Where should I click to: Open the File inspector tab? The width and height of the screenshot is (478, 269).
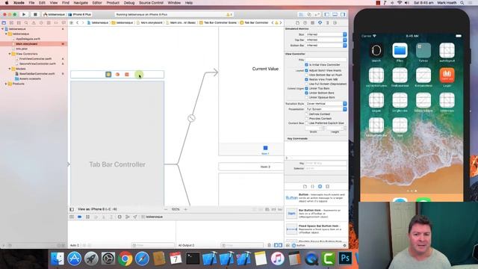pyautogui.click(x=297, y=23)
